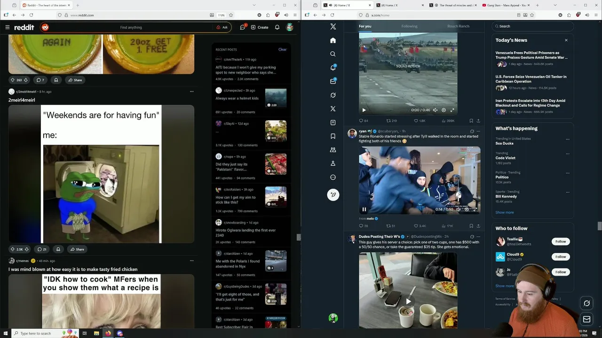Repost the ryan tweet with 51 reposts
602x338 pixels.
[390, 226]
